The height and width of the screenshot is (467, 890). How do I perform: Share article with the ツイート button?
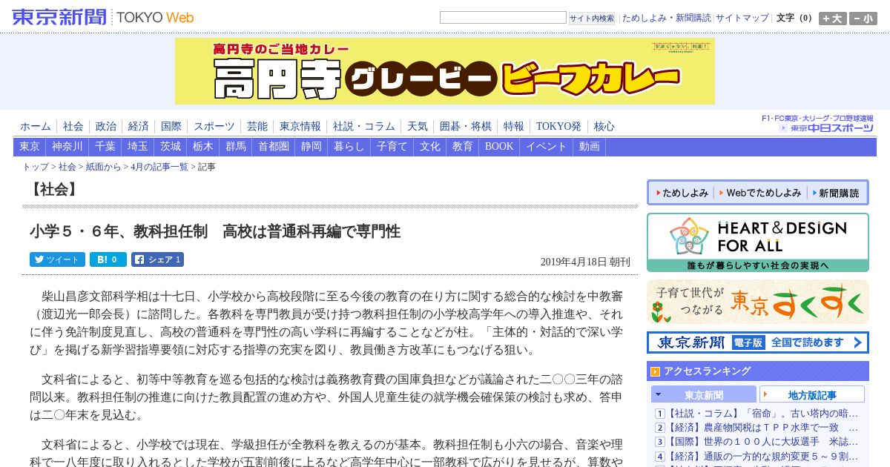tap(57, 259)
